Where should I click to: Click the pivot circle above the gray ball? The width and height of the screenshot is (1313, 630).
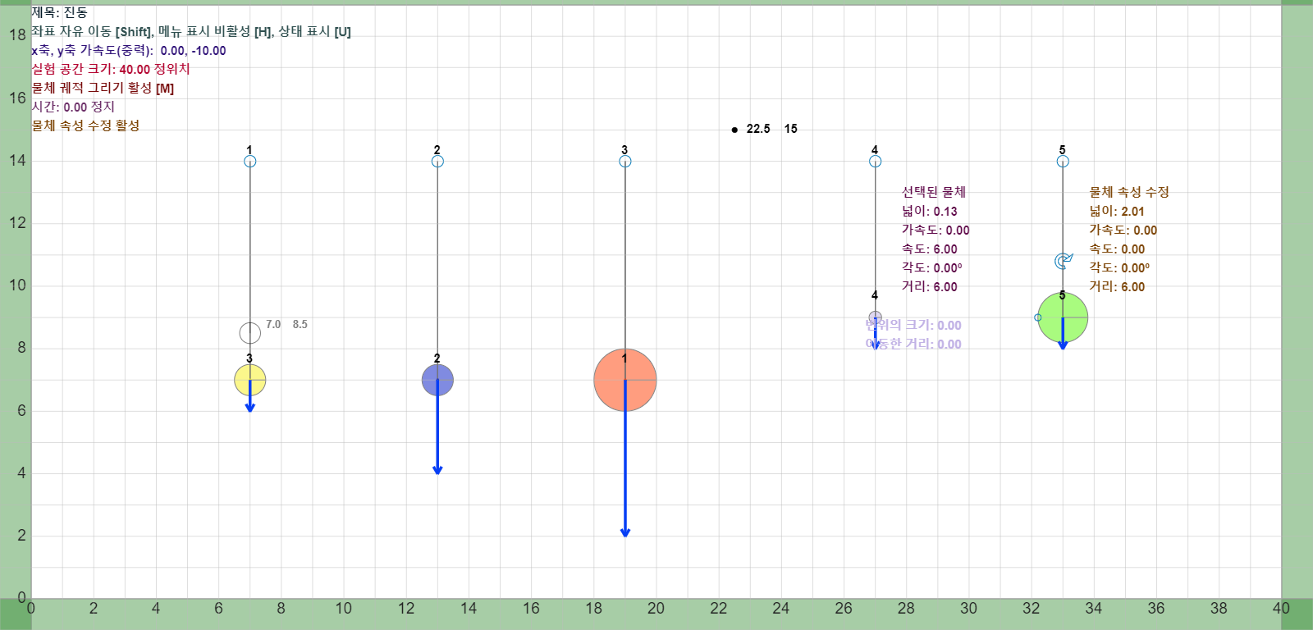(x=875, y=162)
